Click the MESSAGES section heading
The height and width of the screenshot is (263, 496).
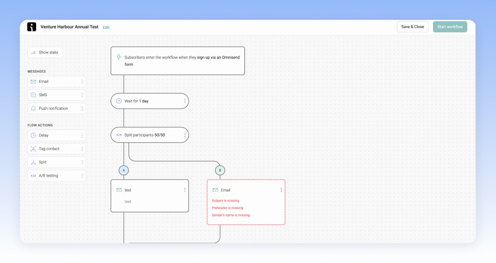pos(37,71)
